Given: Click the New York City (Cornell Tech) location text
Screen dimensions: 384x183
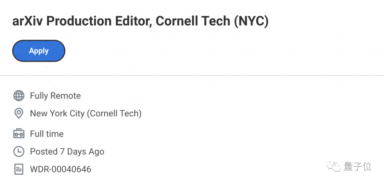Looking at the screenshot, I should [86, 113].
